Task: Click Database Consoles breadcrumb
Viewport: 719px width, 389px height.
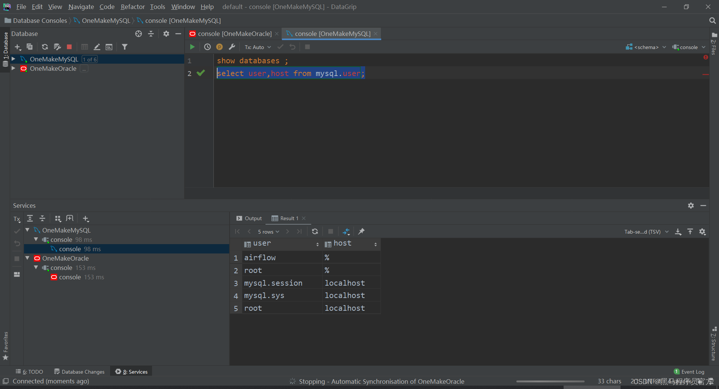Action: (x=36, y=21)
